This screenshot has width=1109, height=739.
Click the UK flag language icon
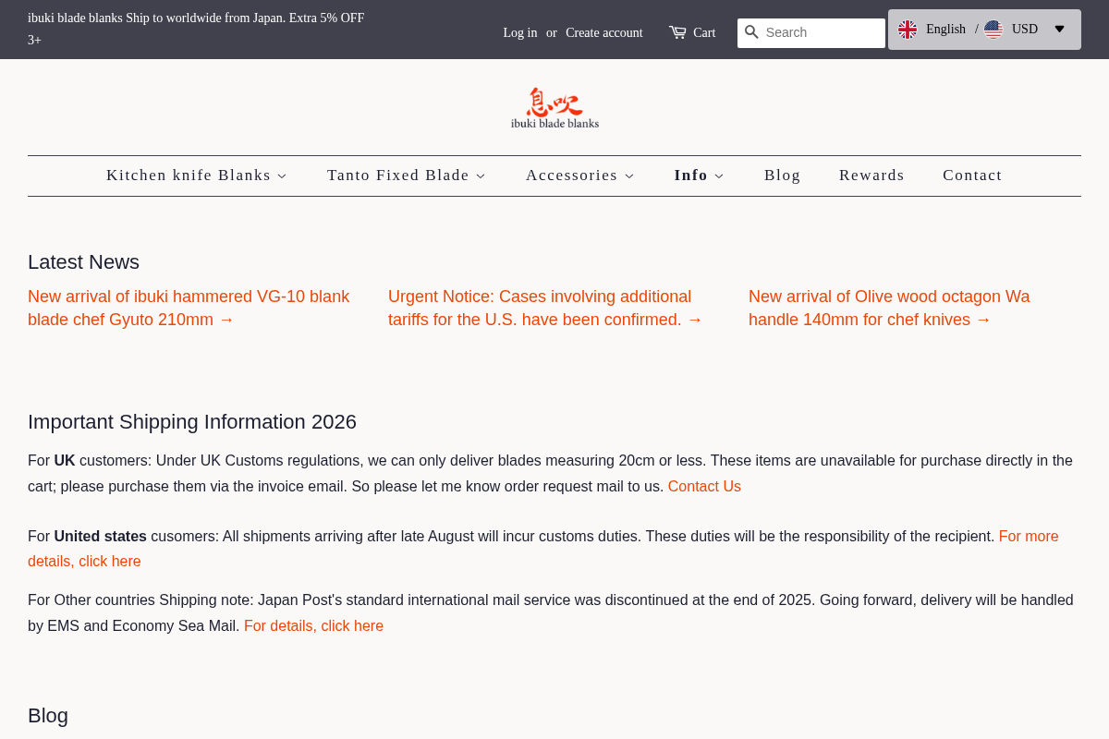coord(908,29)
